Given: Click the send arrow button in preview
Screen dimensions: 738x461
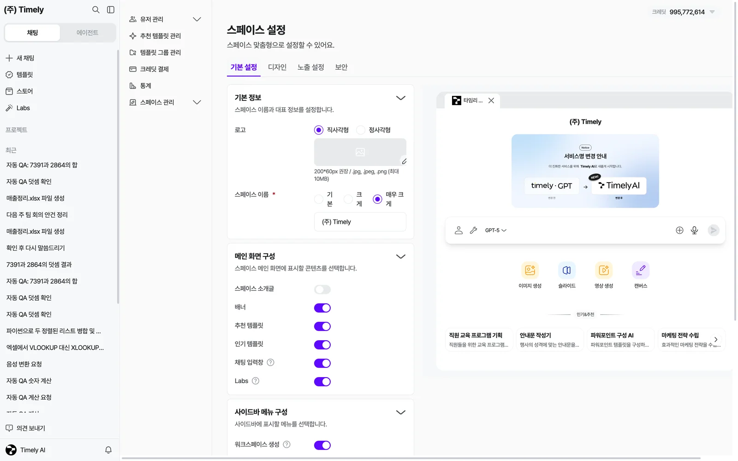Looking at the screenshot, I should click(714, 230).
